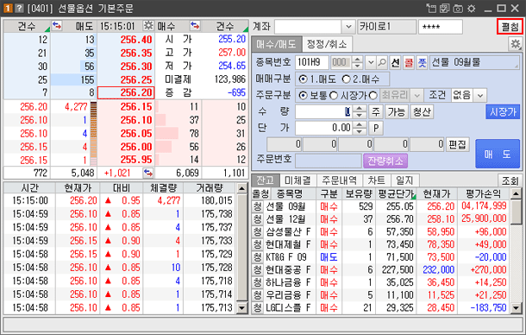The width and height of the screenshot is (526, 335).
Task: Click up arrow of 수량 stepper
Action: click(x=360, y=109)
